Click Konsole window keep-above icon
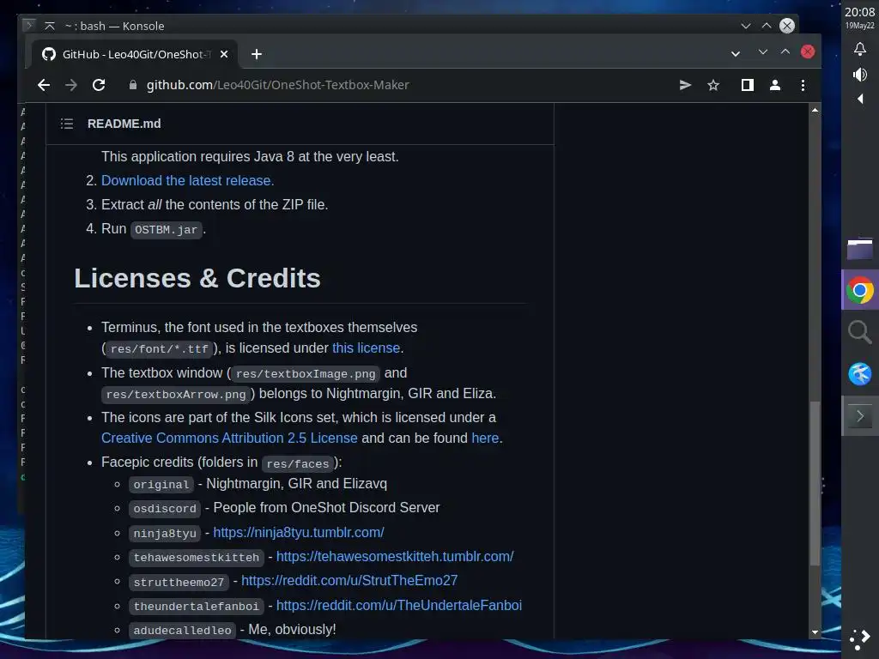The height and width of the screenshot is (659, 879). pyautogui.click(x=50, y=26)
